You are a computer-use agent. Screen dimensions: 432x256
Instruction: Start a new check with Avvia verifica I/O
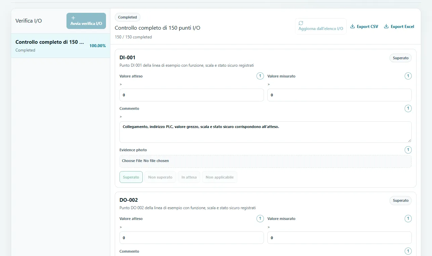[86, 21]
